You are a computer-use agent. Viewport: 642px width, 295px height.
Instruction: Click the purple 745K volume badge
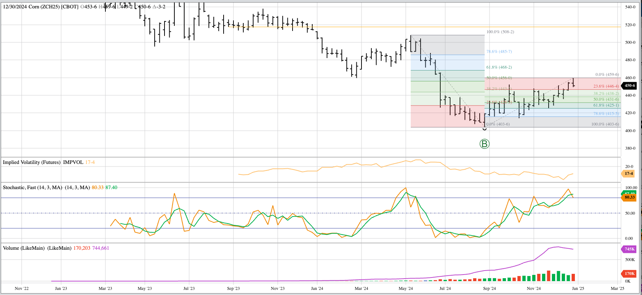pyautogui.click(x=629, y=249)
